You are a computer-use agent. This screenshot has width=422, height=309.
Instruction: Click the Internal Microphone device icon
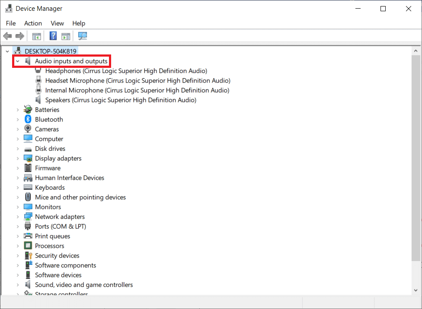pyautogui.click(x=38, y=90)
